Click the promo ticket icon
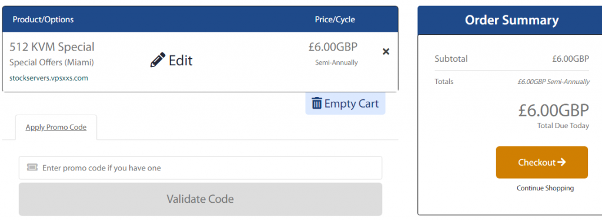The width and height of the screenshot is (602, 221). (x=32, y=168)
